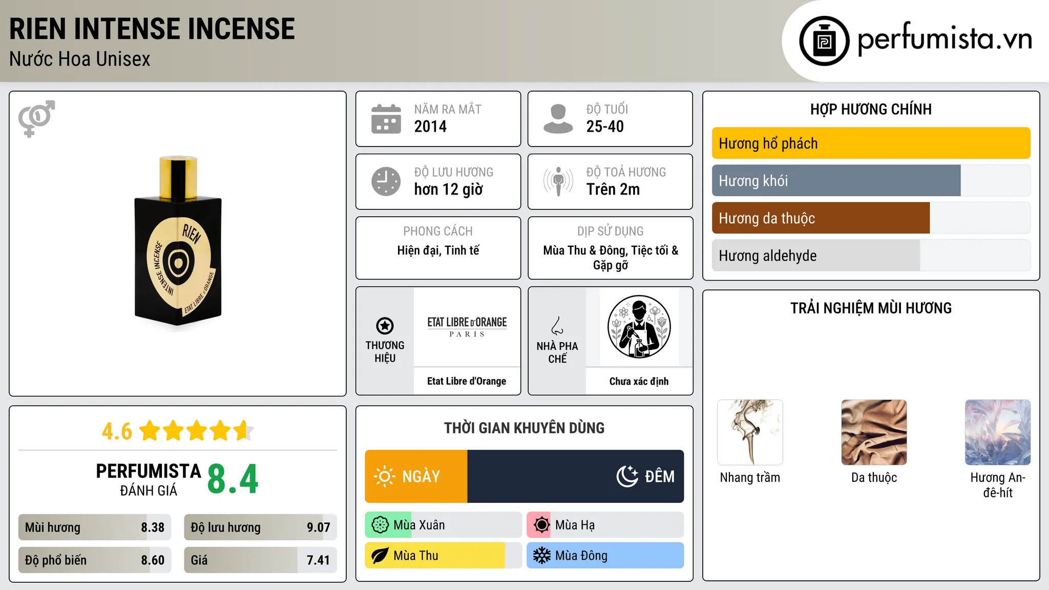The image size is (1049, 590).
Task: Click the flower icon for Mùa Xuân
Action: point(380,525)
